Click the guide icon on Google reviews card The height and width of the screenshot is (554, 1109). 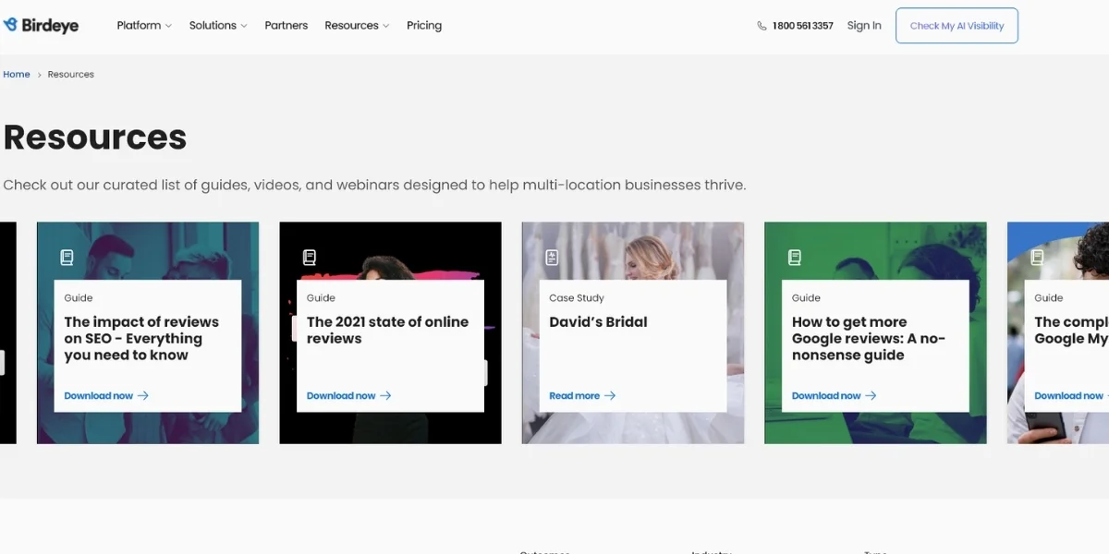(795, 258)
